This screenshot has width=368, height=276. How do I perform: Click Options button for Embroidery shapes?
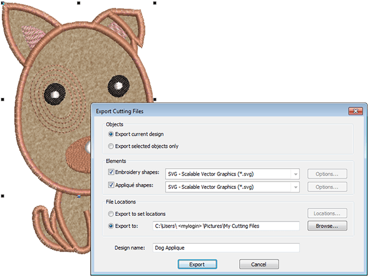[327, 174]
